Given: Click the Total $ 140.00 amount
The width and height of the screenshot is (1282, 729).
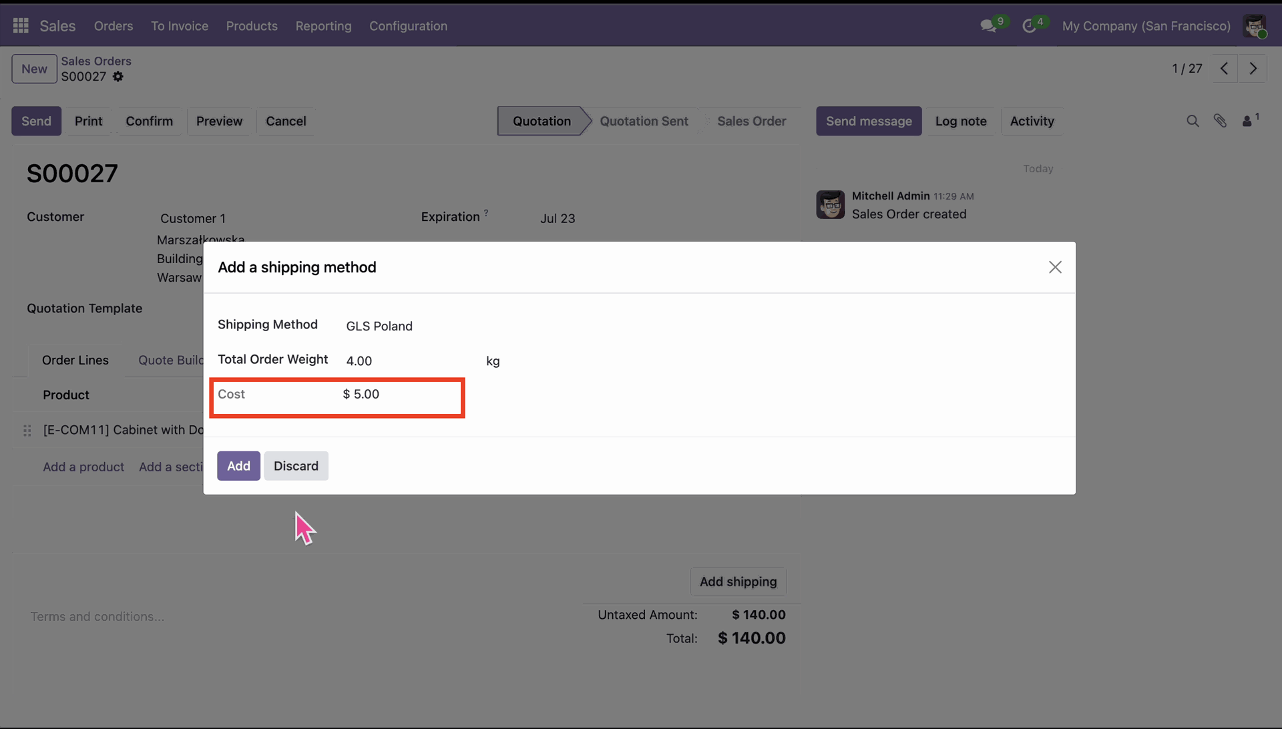Looking at the screenshot, I should 751,638.
